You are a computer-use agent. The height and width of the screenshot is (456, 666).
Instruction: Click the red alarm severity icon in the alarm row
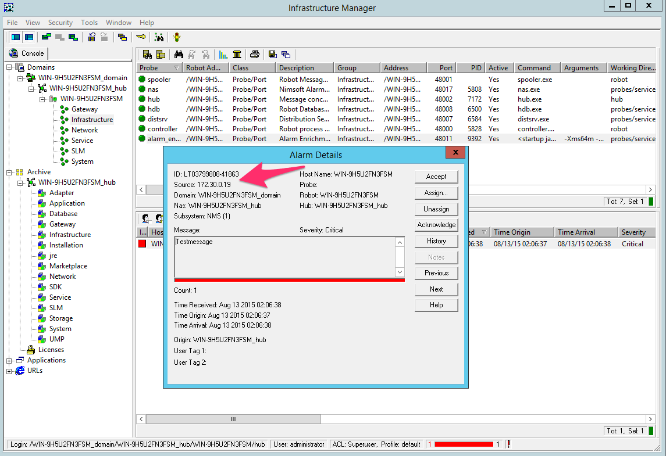(x=143, y=244)
